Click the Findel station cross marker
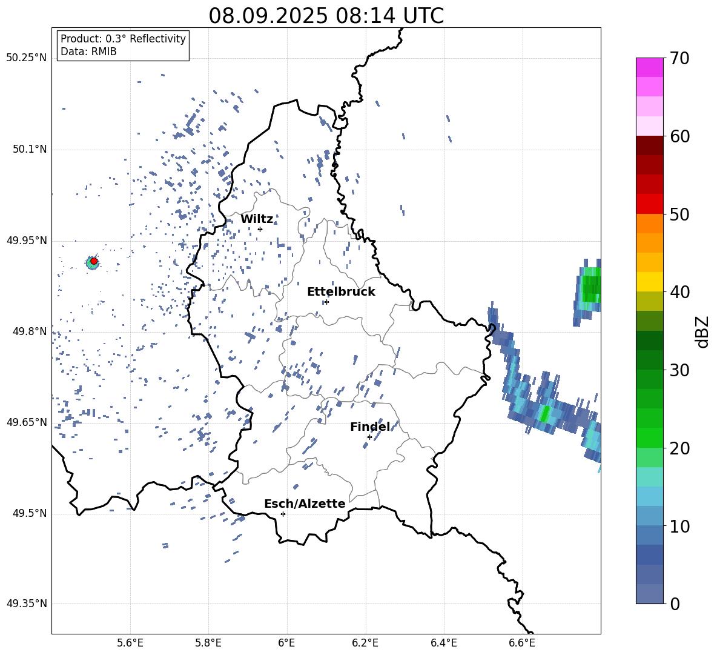 pos(369,437)
